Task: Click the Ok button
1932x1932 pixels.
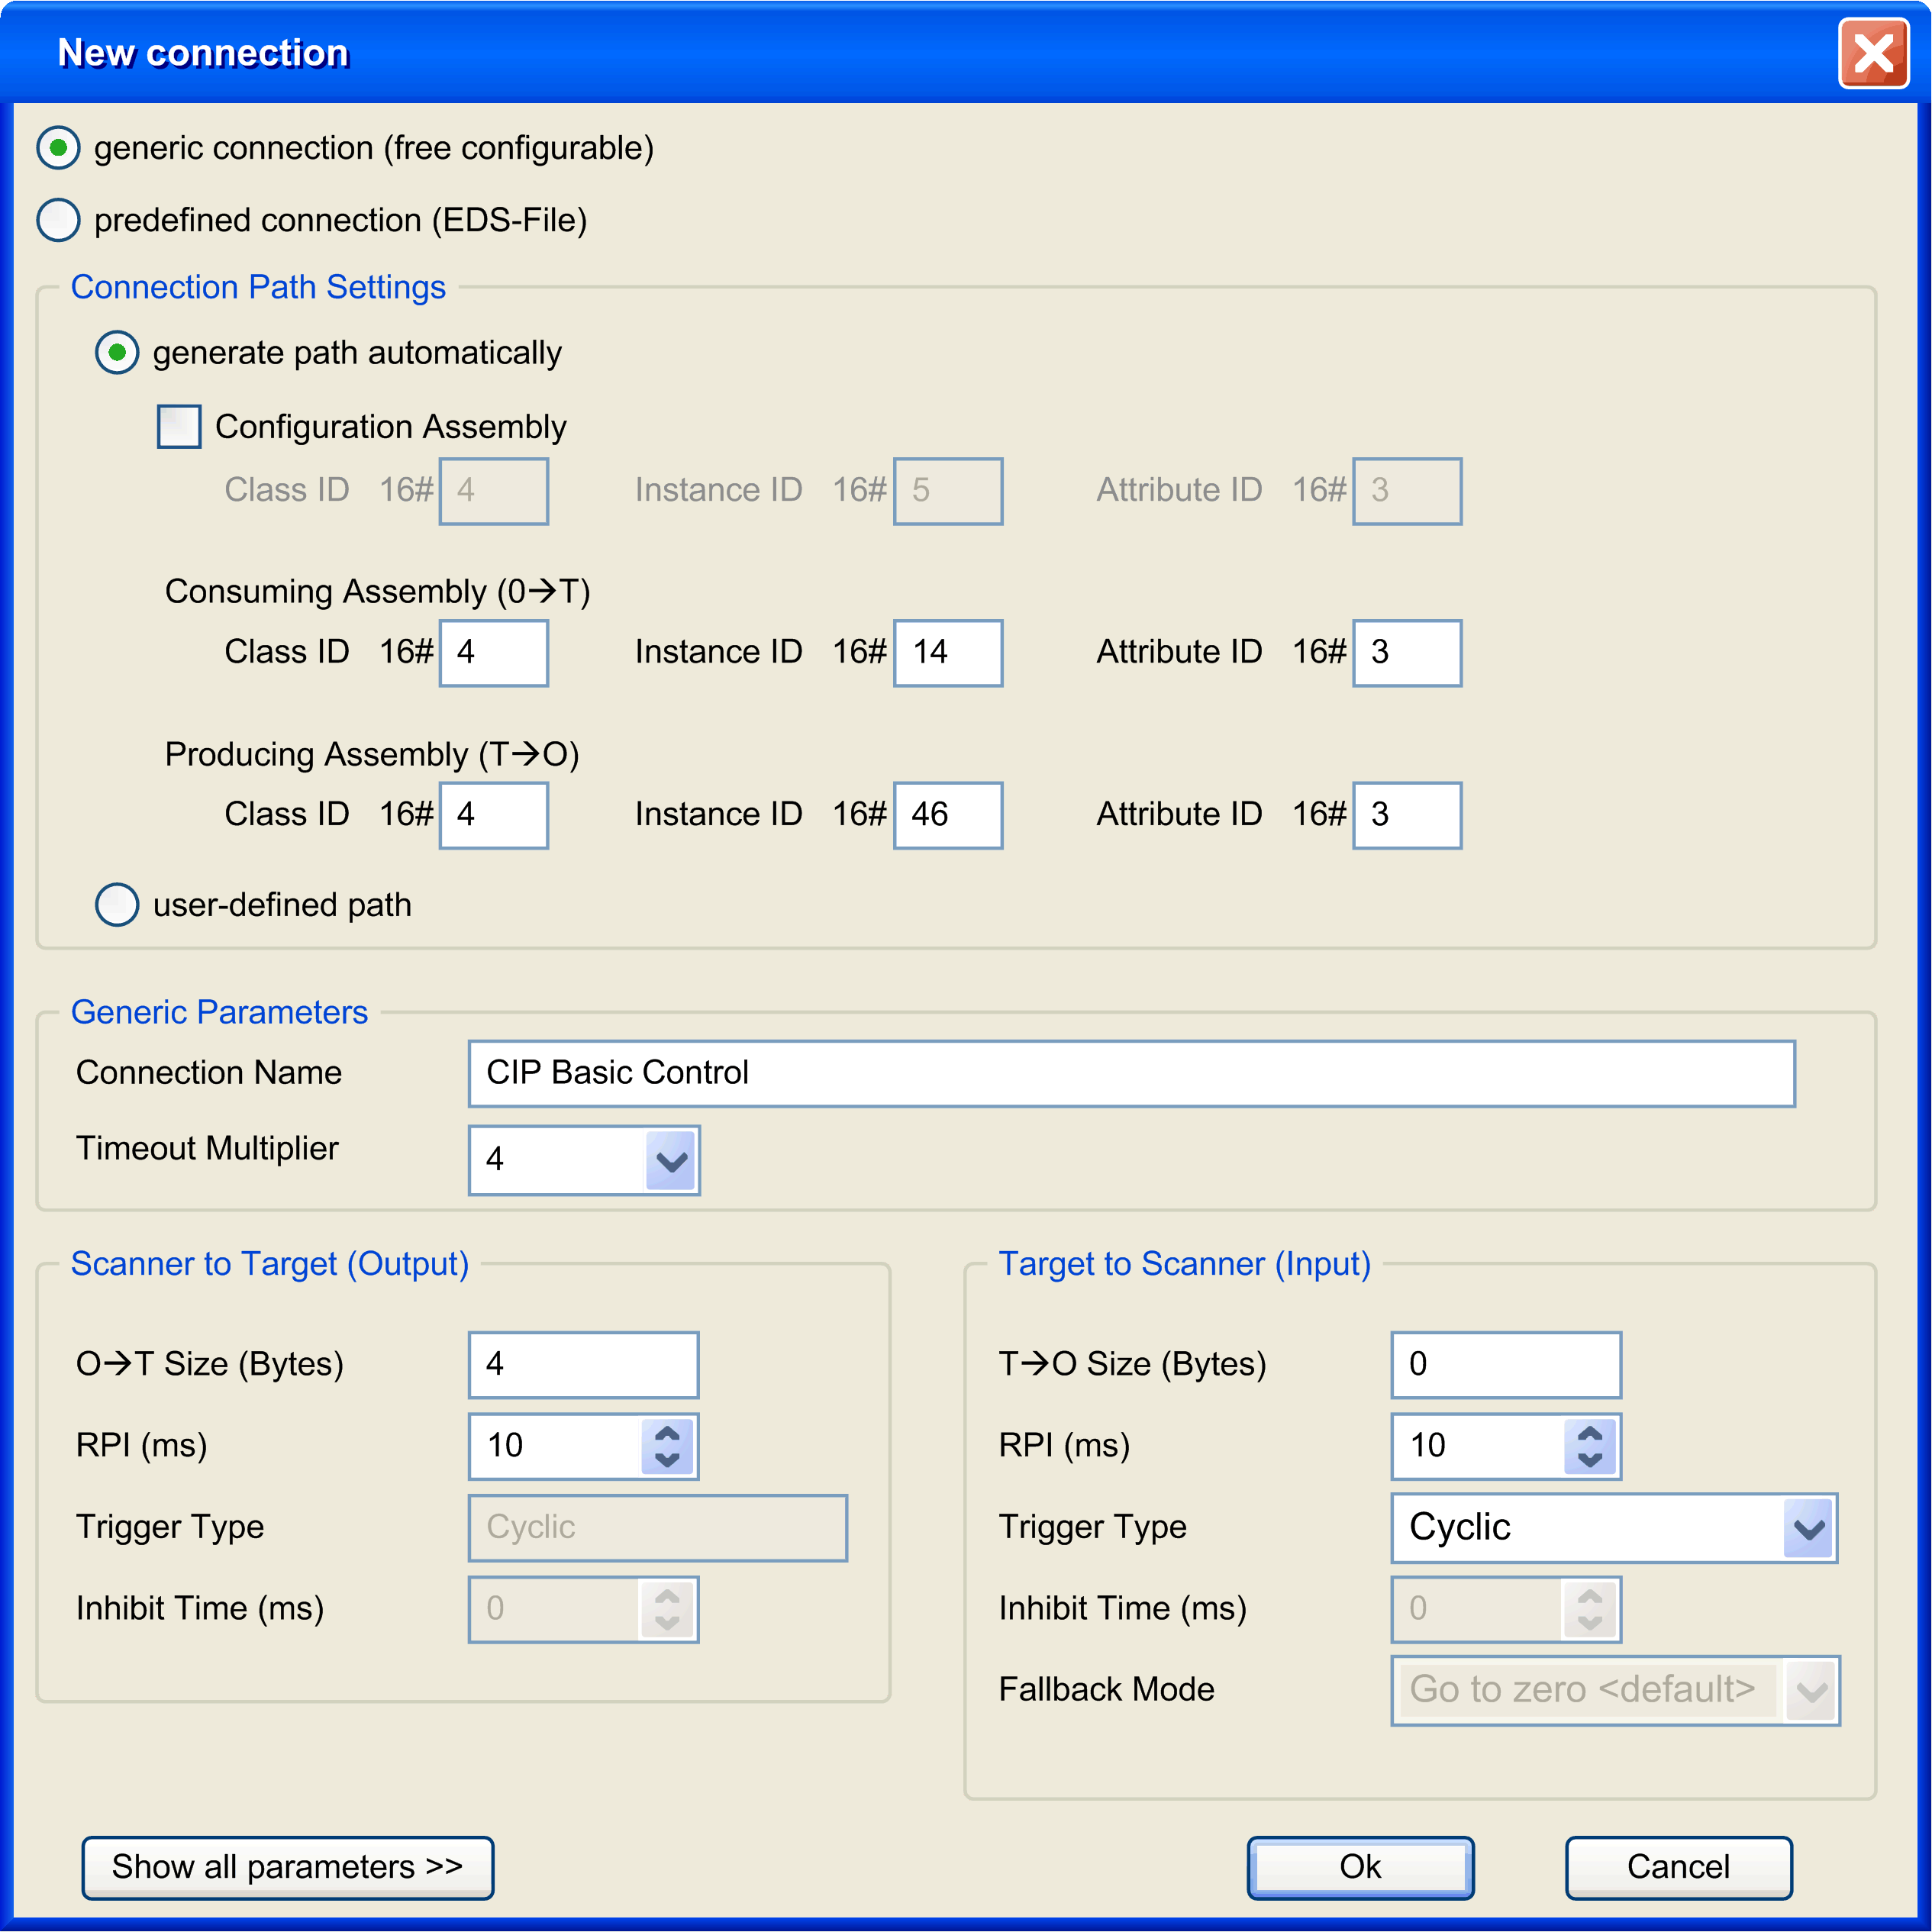Action: 1360,1866
